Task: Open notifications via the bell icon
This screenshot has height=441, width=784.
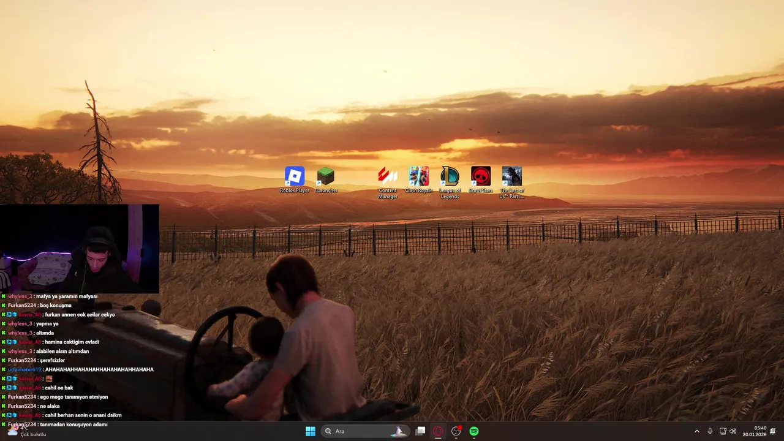Action: click(x=773, y=431)
